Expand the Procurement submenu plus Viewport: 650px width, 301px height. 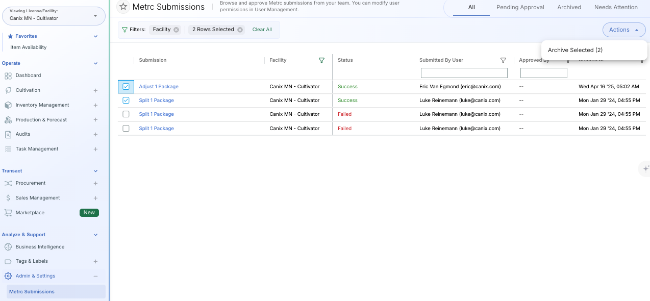click(95, 183)
